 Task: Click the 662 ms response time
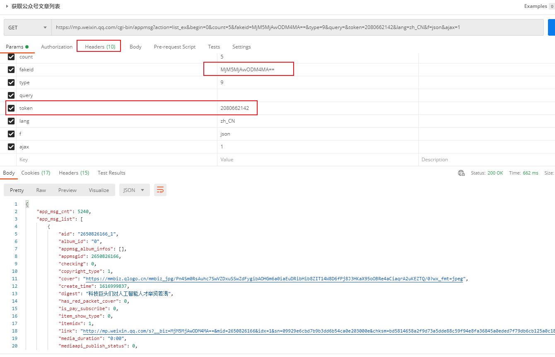[531, 173]
